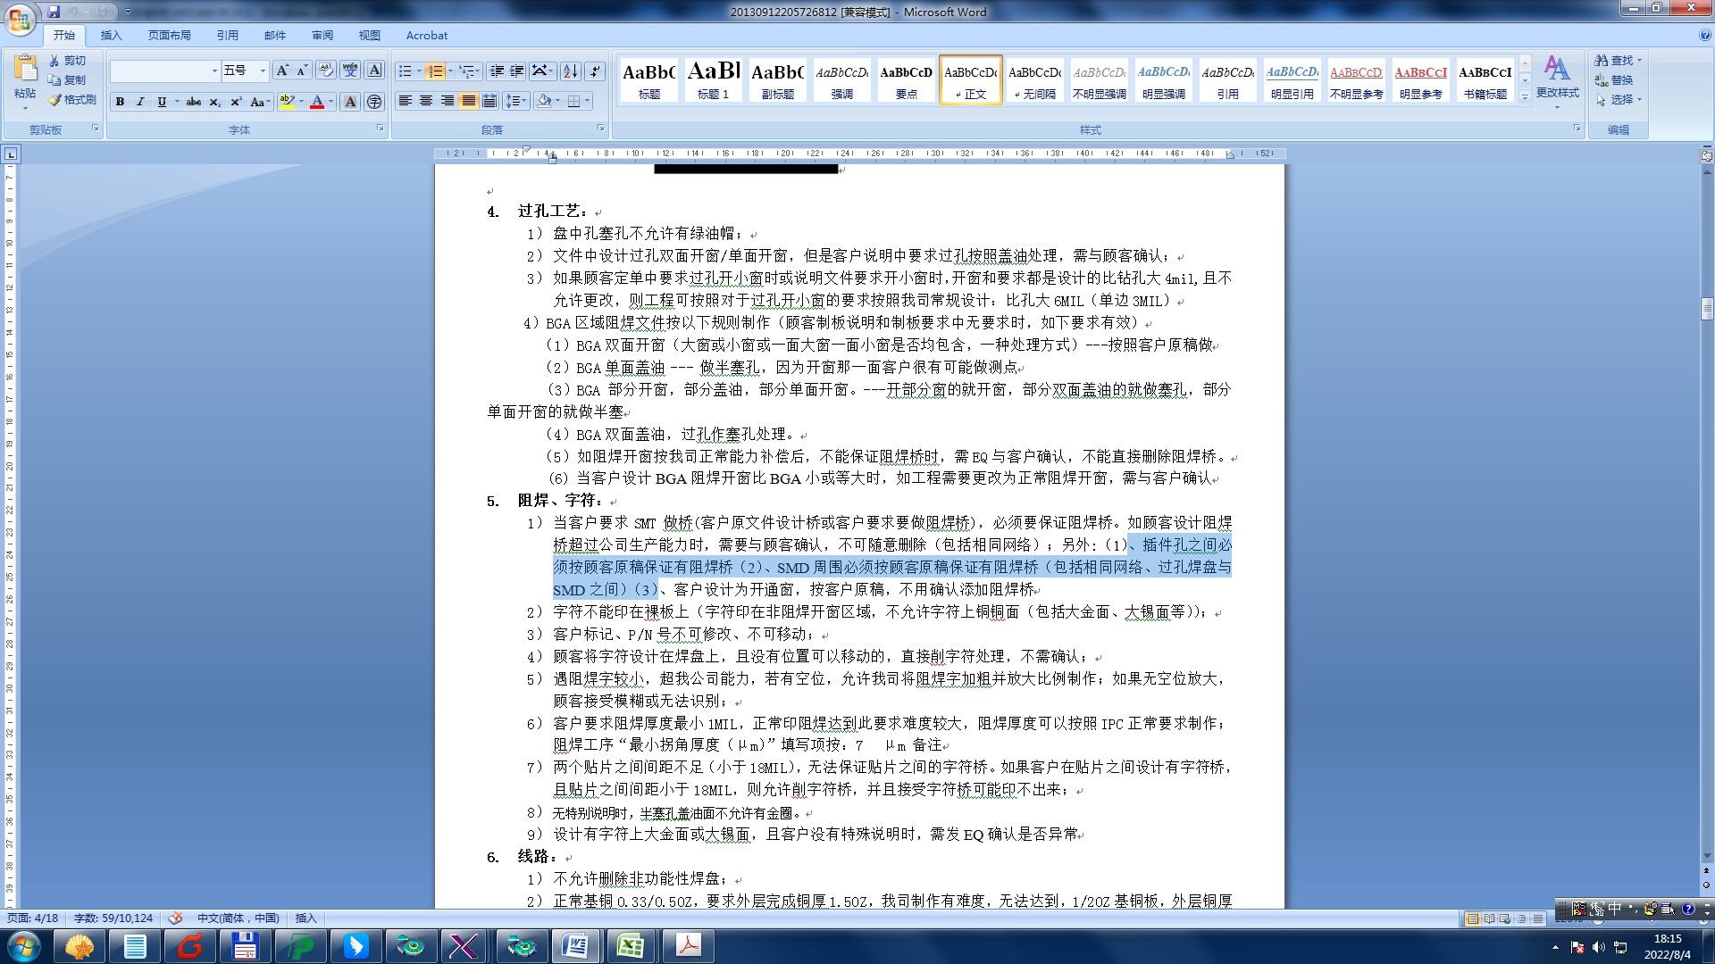Click 替换 replace button
This screenshot has height=964, width=1715.
click(x=1615, y=80)
